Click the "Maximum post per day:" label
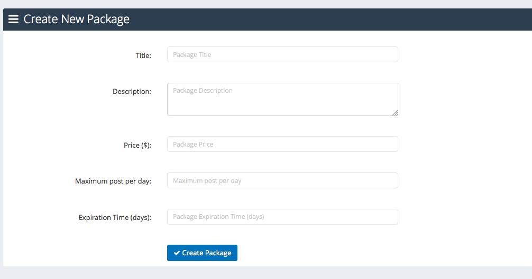Viewport: 532px width, 279px height. [x=113, y=181]
